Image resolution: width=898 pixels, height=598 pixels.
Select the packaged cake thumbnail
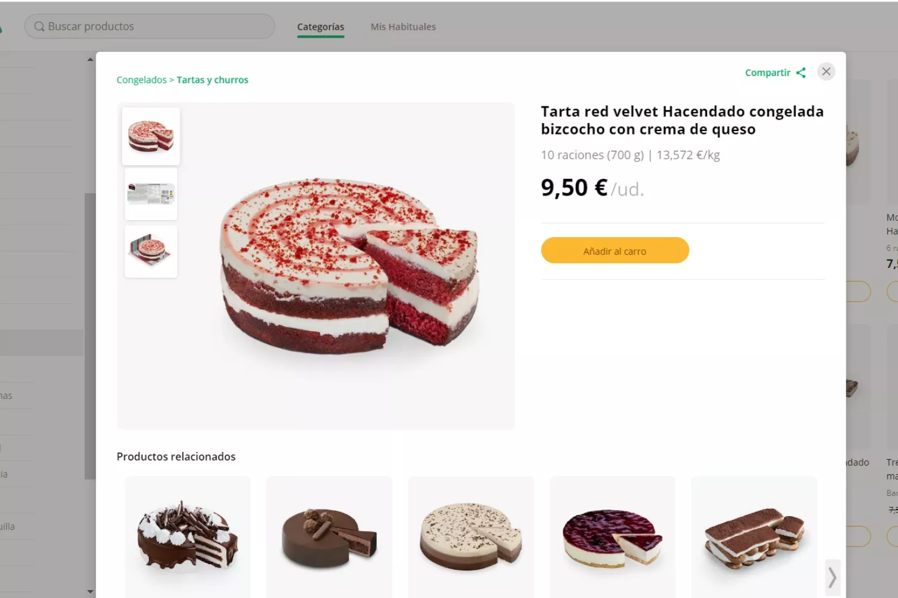tap(151, 252)
